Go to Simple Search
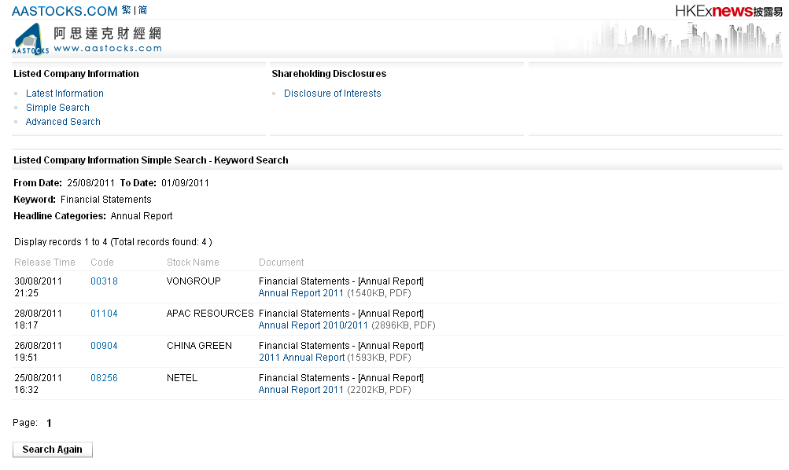Image resolution: width=789 pixels, height=470 pixels. coord(57,108)
